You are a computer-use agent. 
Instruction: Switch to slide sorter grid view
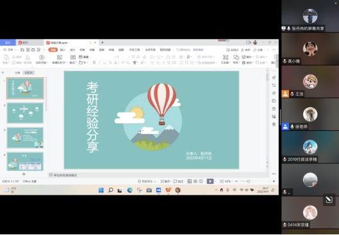click(x=195, y=181)
